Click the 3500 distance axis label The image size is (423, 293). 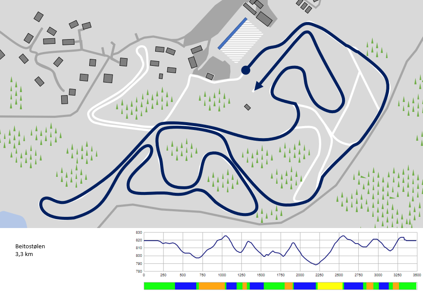[x=417, y=275]
